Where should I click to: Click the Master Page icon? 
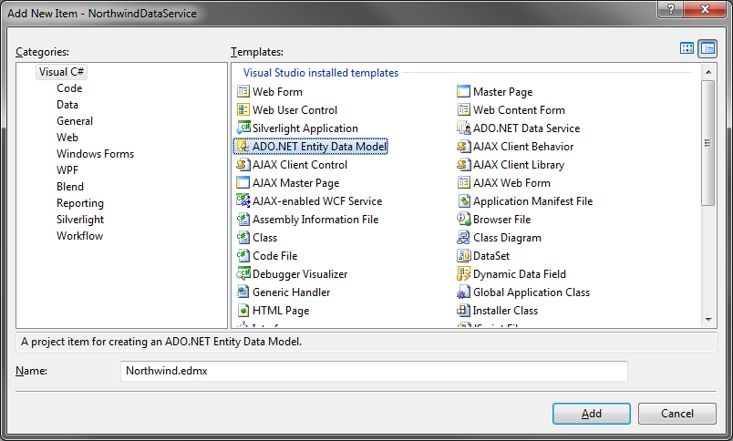pyautogui.click(x=463, y=91)
